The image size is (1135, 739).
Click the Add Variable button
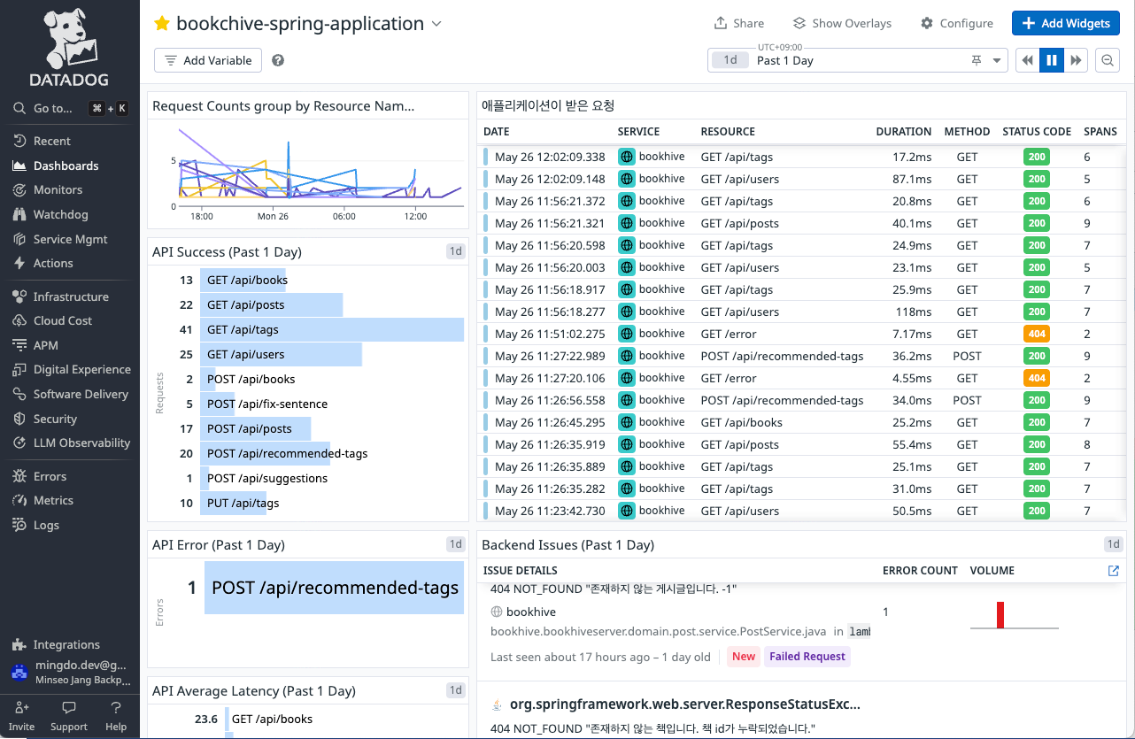208,60
